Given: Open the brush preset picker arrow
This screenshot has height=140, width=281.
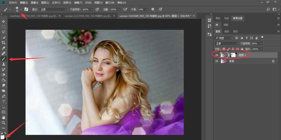Looking at the screenshot, I should [x=21, y=9].
